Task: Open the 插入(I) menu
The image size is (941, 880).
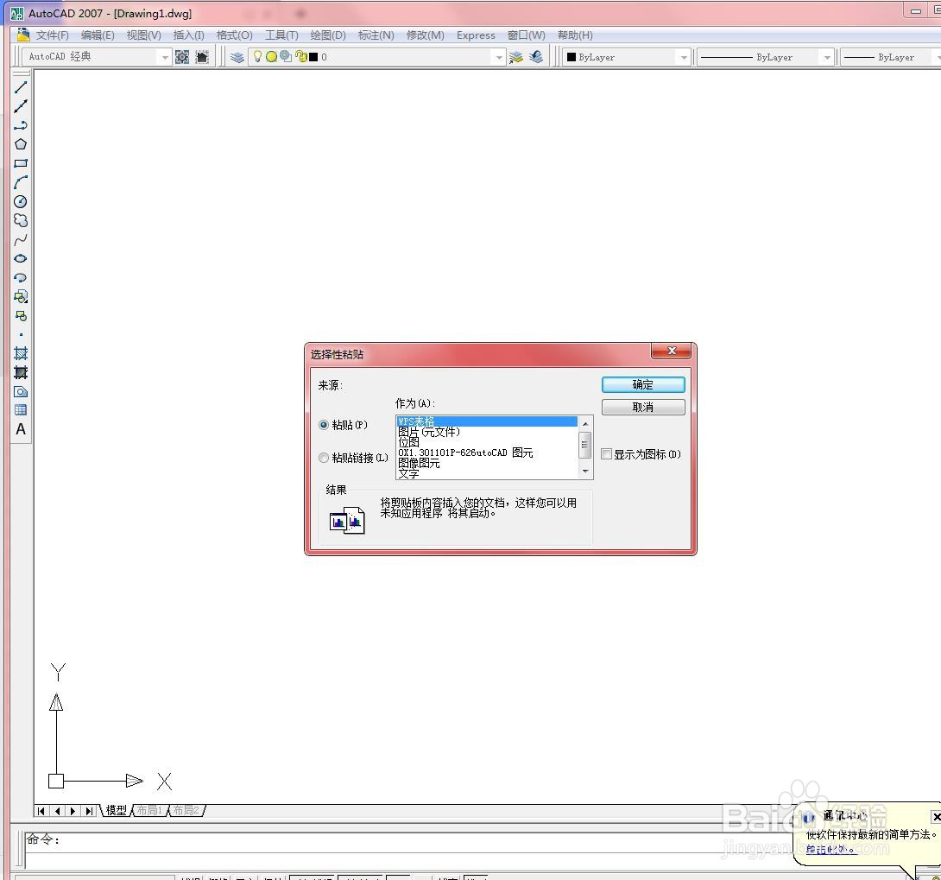Action: pos(188,35)
